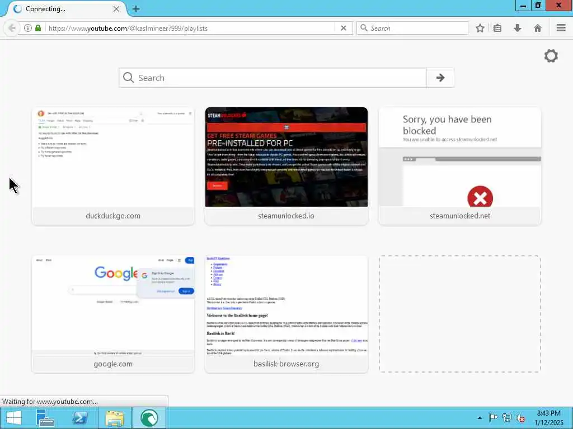Show hidden tray icons arrow
Image resolution: width=573 pixels, height=429 pixels.
coord(480,418)
